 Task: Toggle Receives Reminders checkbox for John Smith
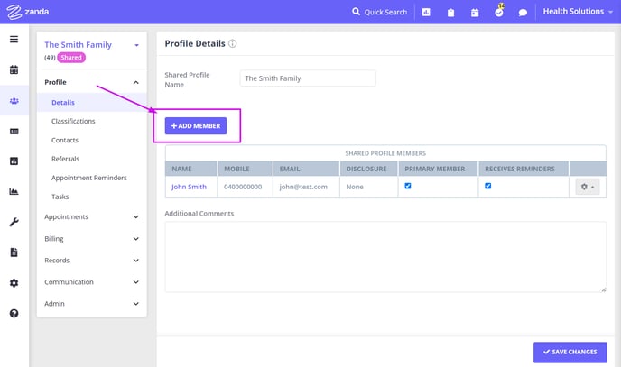point(488,186)
